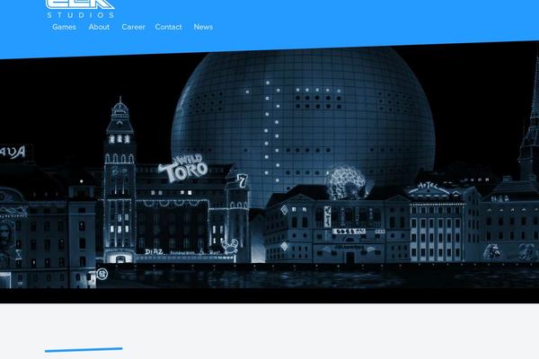539x359 pixels.
Task: Click the crab figure near DIAZ
Action: pyautogui.click(x=230, y=246)
